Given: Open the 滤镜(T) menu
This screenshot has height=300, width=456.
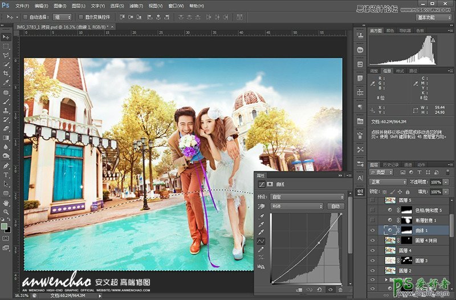Looking at the screenshot, I should click(x=136, y=6).
